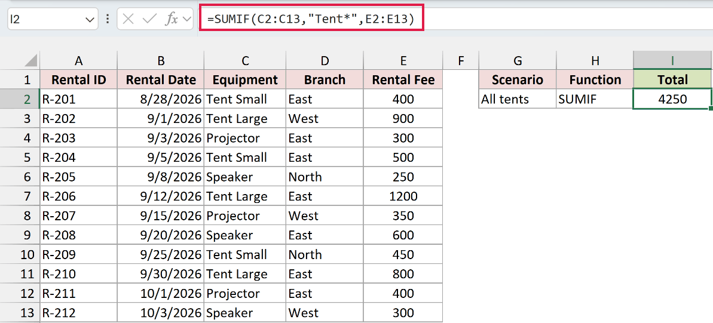Screen dimensions: 713x323
Task: Click the Name Box showing I2
Action: point(53,19)
